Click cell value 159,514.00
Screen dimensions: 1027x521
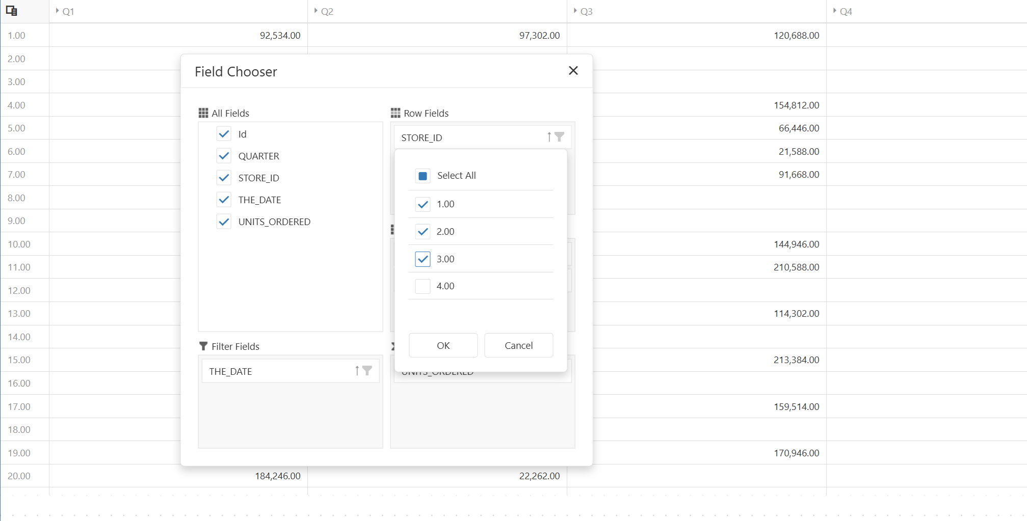(x=797, y=406)
